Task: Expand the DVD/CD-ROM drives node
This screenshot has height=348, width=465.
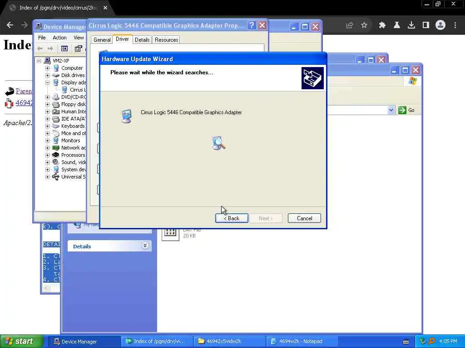Action: pyautogui.click(x=47, y=97)
